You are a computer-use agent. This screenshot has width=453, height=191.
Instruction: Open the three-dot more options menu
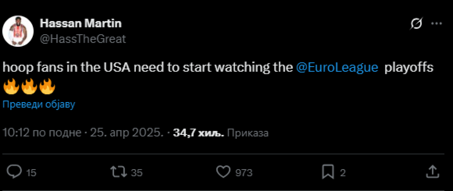click(x=436, y=24)
